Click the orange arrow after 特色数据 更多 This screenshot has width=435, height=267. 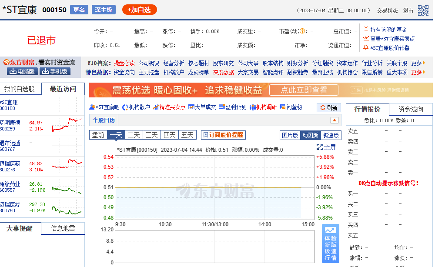[x=424, y=72]
